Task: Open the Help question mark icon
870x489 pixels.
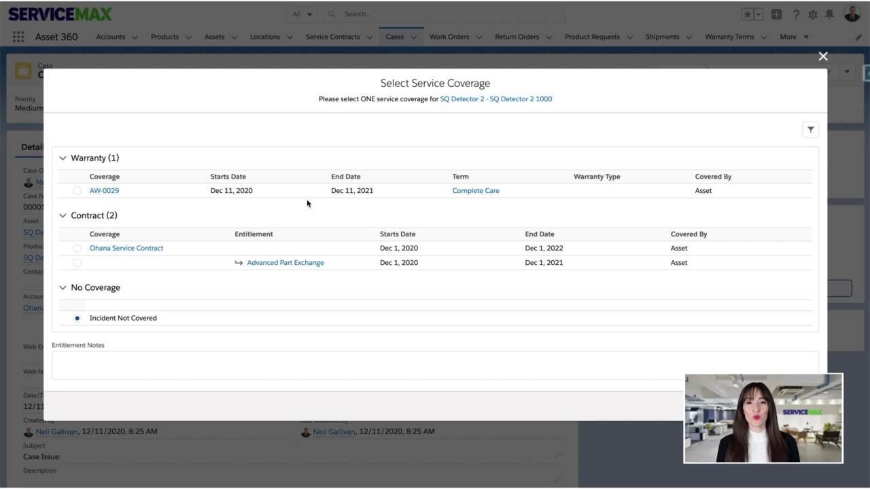Action: (x=796, y=14)
